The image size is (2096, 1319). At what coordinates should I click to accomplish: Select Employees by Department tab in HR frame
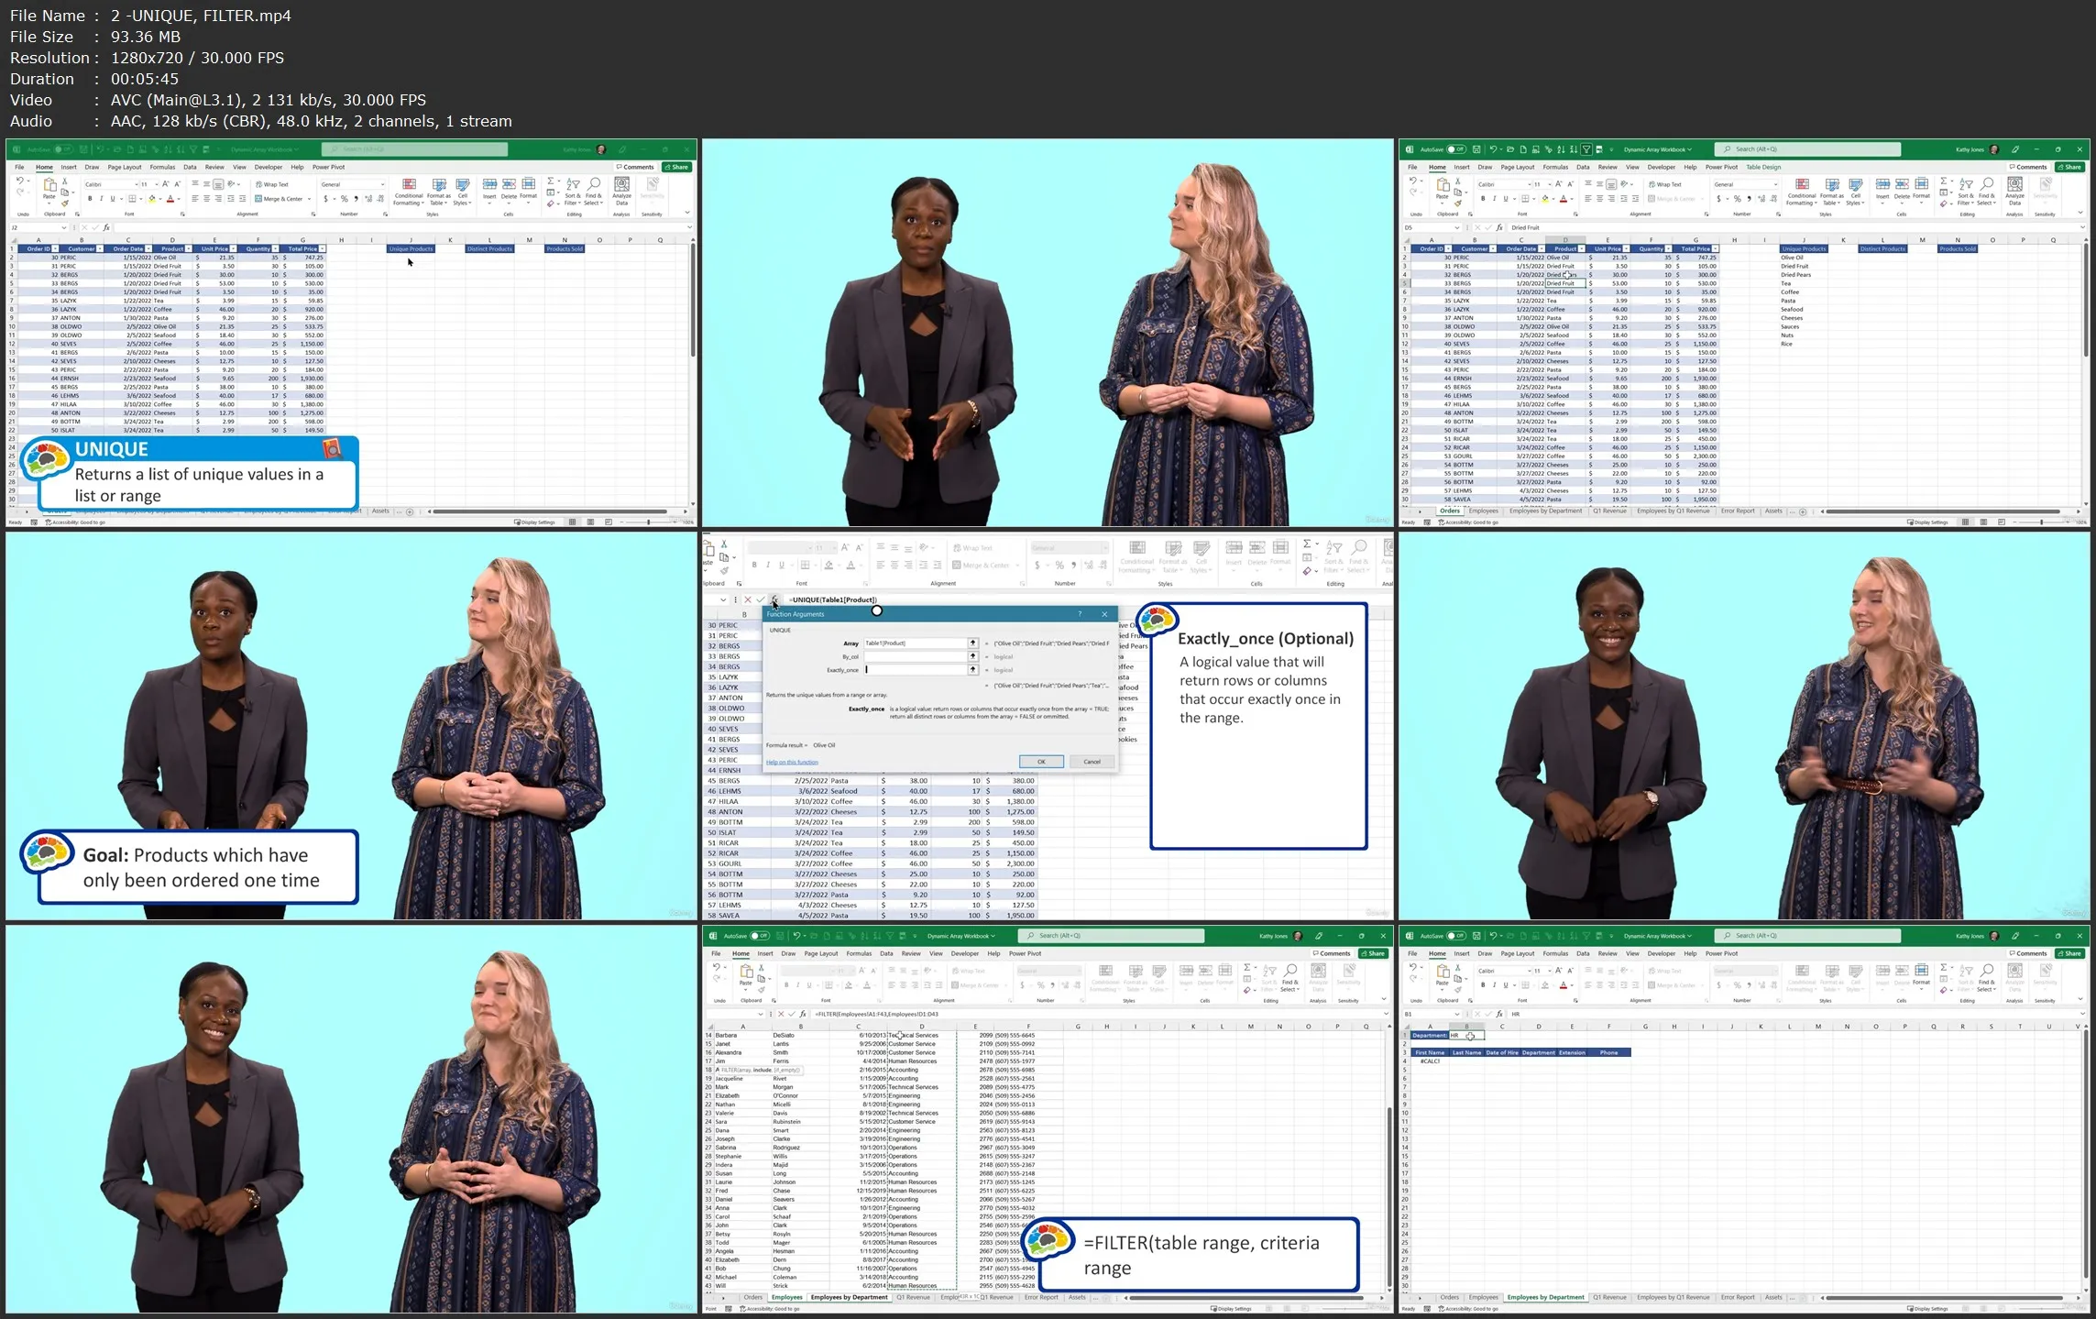coord(1545,1297)
